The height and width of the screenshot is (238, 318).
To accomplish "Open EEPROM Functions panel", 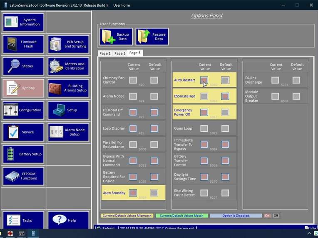I will tap(23, 176).
